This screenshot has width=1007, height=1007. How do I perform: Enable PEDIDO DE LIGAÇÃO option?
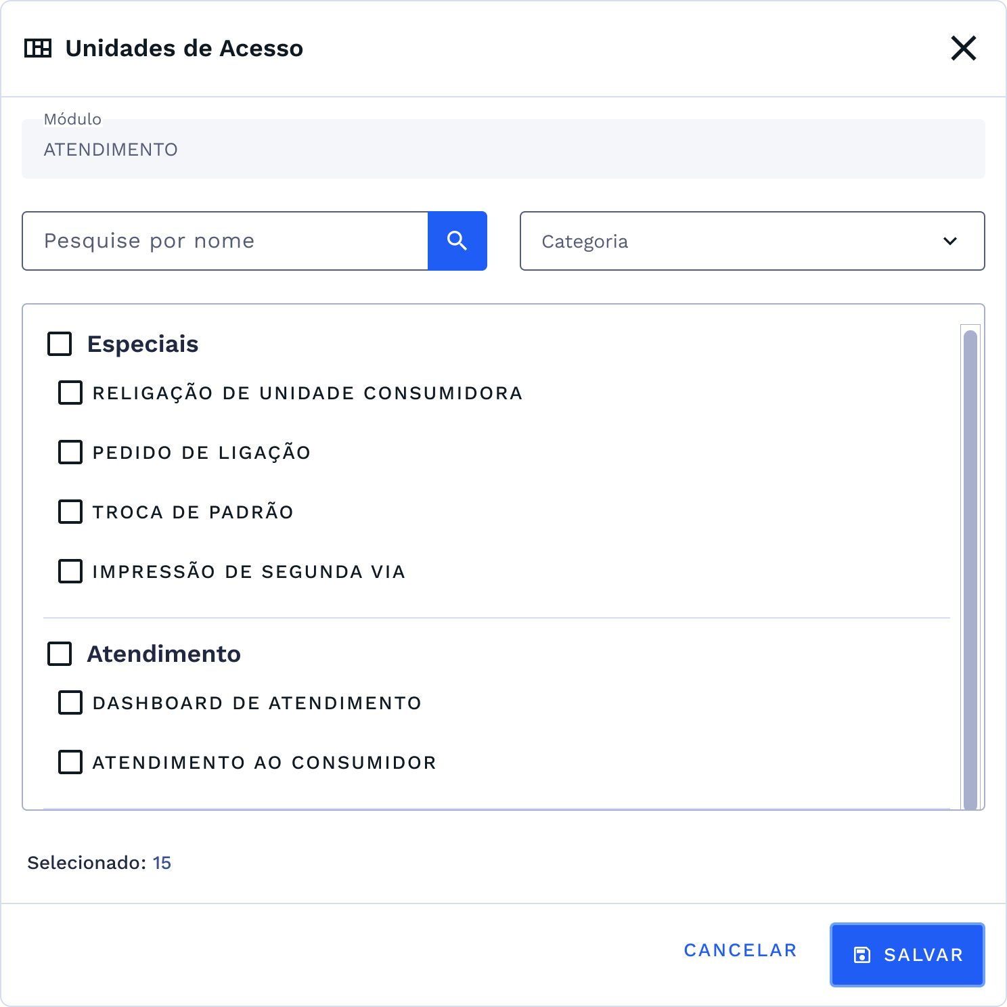(70, 452)
